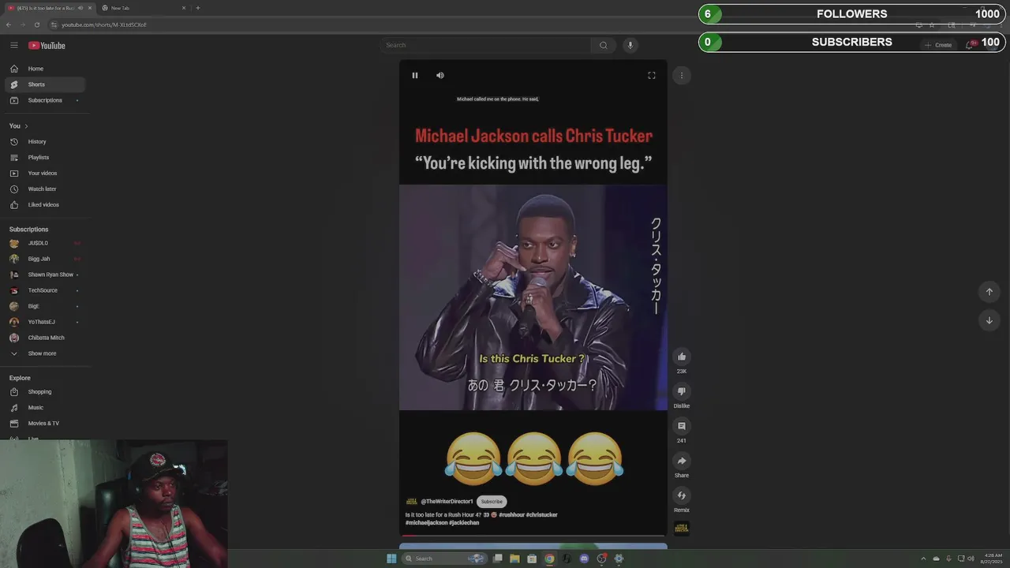Show hidden system tray icons
Viewport: 1010px width, 568px height.
[x=924, y=559]
